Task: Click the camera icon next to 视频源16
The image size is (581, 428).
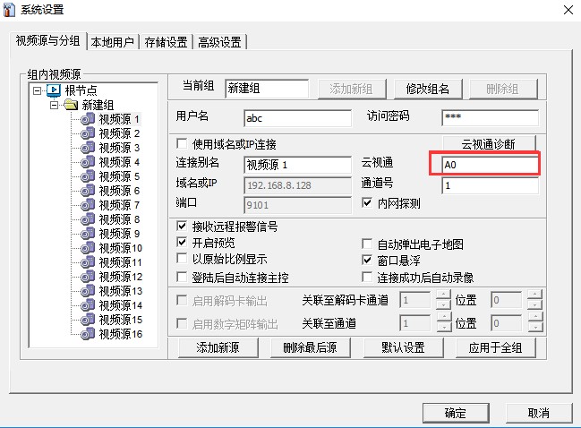Action: point(88,334)
